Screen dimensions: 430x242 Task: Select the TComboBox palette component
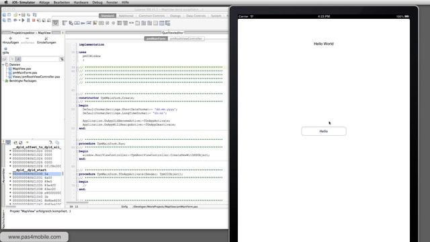point(125,23)
